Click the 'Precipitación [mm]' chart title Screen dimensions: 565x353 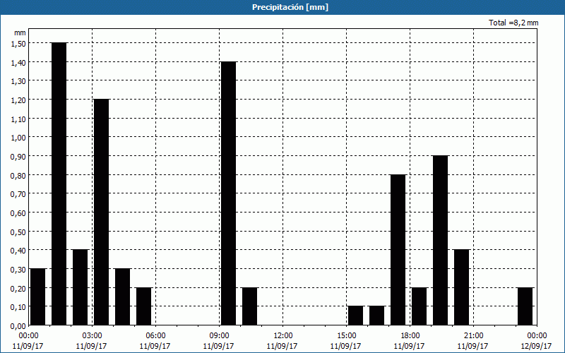[290, 7]
